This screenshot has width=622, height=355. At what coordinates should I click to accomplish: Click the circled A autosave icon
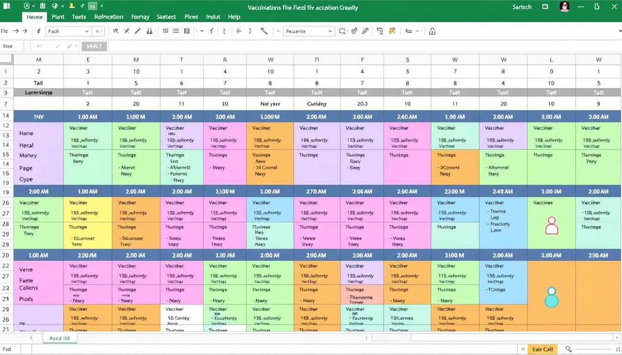click(26, 6)
